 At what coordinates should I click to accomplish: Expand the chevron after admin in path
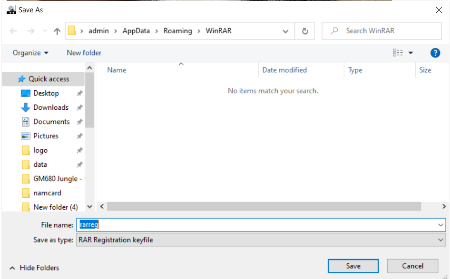coord(116,31)
